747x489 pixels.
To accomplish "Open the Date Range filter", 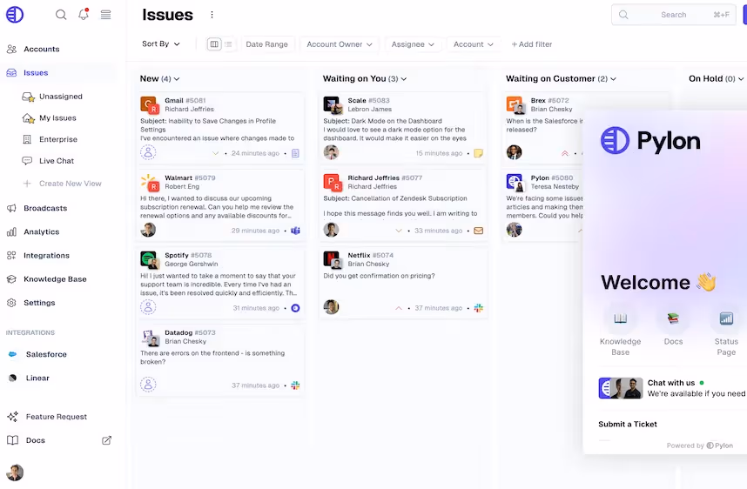I will (266, 44).
